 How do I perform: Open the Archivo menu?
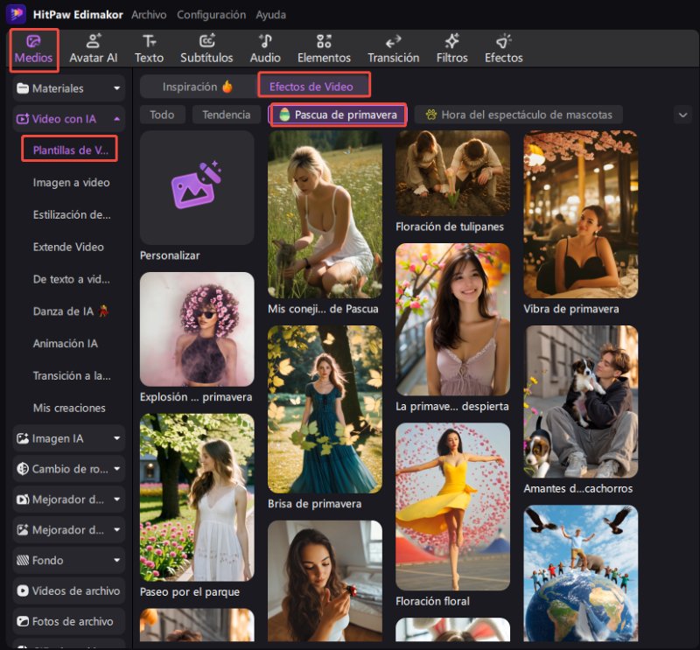pos(149,15)
